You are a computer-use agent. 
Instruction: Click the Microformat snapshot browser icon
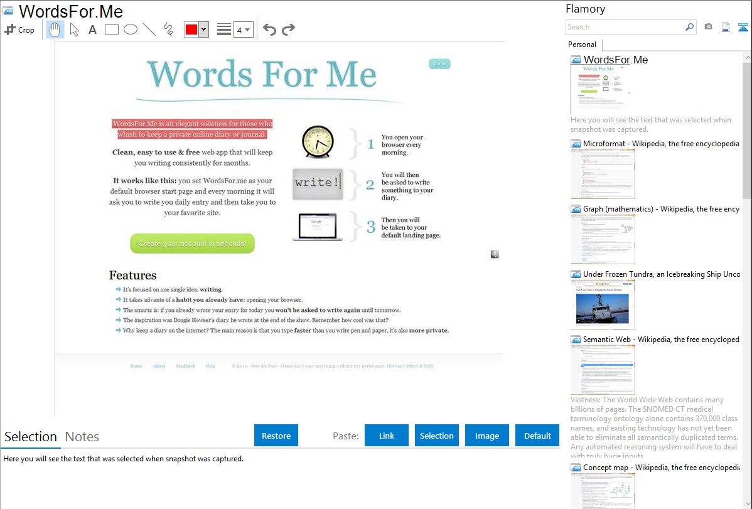pyautogui.click(x=576, y=144)
